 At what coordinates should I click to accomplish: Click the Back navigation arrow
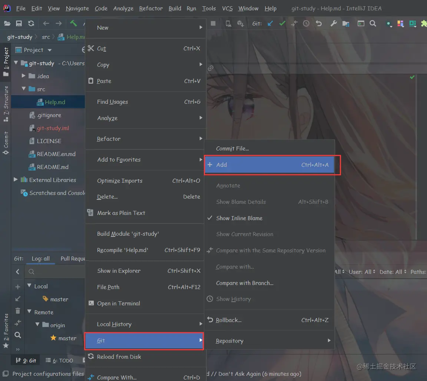[x=46, y=24]
